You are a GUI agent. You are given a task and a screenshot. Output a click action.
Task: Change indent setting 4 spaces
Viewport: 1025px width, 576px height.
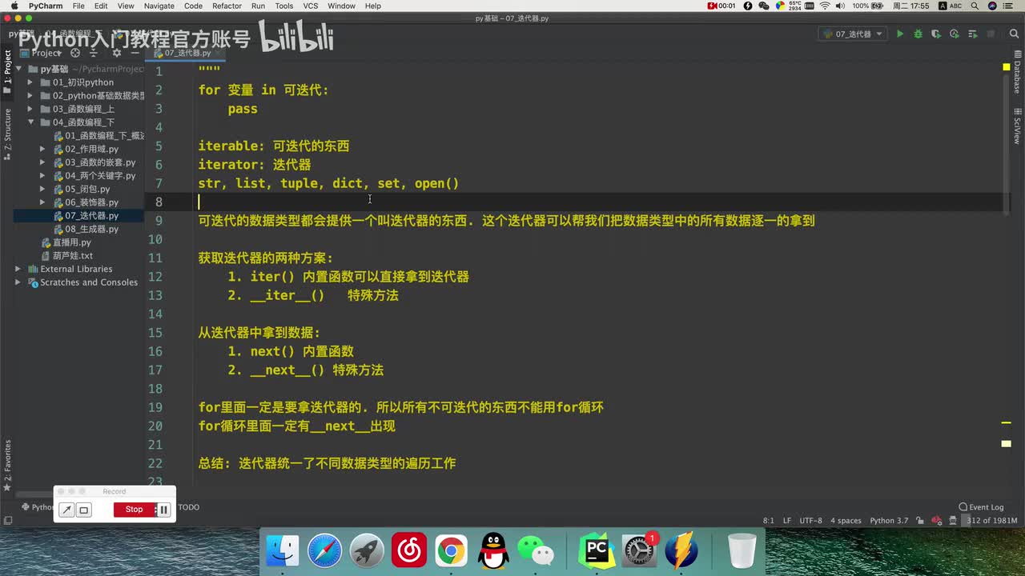[846, 521]
